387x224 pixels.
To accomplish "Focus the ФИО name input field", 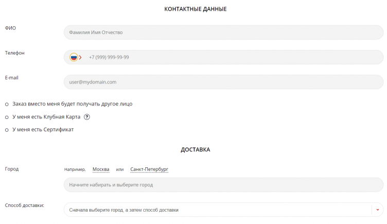I will (223, 32).
